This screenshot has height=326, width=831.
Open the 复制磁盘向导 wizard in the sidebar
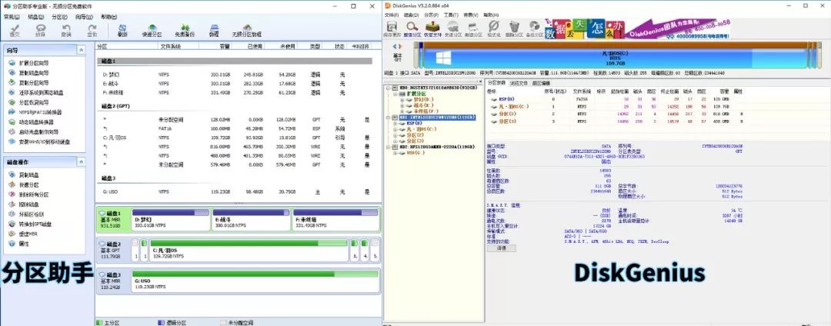[x=35, y=73]
